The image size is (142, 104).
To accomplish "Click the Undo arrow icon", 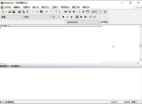I will point(47,12).
